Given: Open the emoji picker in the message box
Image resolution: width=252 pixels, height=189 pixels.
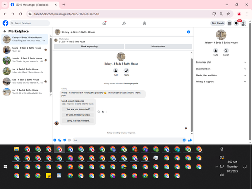Looking at the screenshot, I should pos(184,140).
